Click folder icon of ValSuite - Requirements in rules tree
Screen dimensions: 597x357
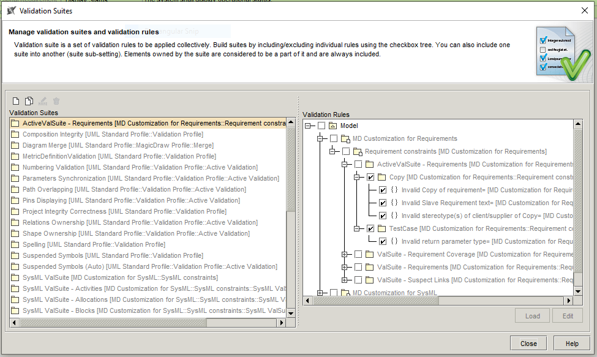[x=370, y=267]
